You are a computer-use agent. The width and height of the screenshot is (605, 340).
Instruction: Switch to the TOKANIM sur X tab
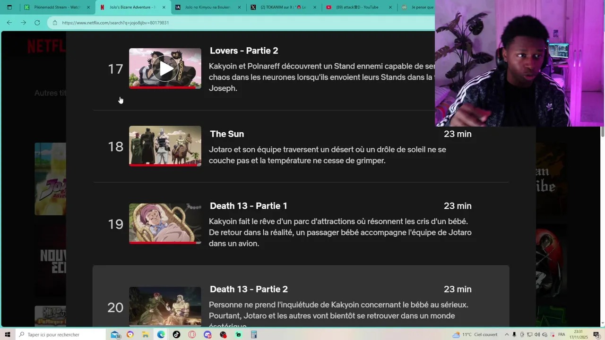(x=283, y=7)
